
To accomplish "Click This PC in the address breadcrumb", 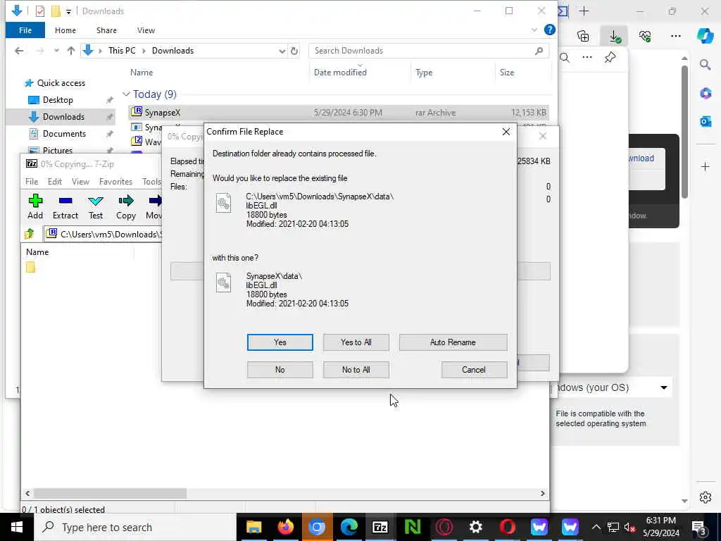I will coord(122,51).
